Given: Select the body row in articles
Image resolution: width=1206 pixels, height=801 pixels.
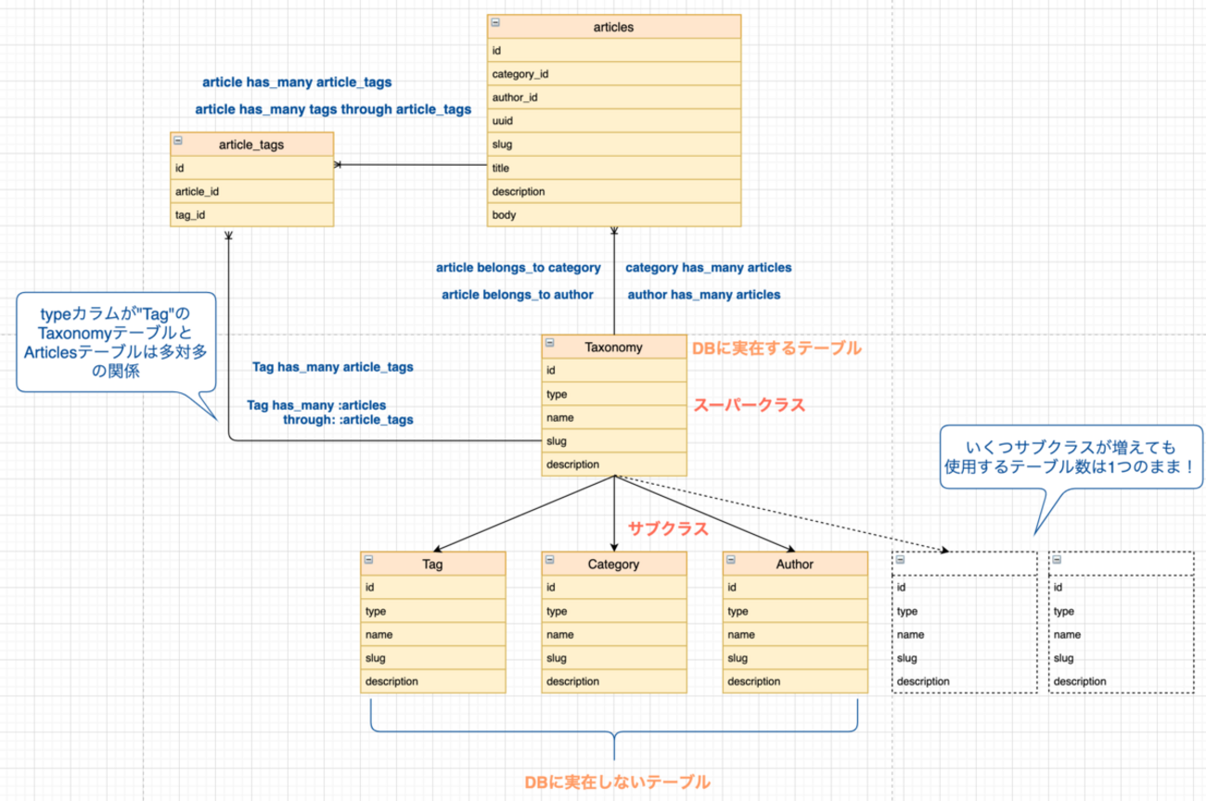Looking at the screenshot, I should (614, 215).
